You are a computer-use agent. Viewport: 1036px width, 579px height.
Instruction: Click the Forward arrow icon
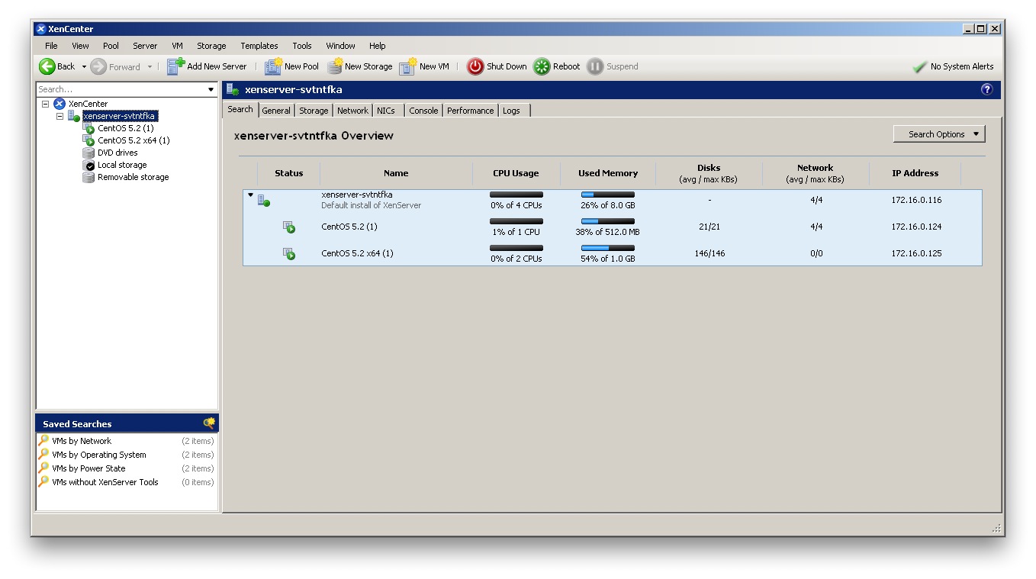coord(98,66)
